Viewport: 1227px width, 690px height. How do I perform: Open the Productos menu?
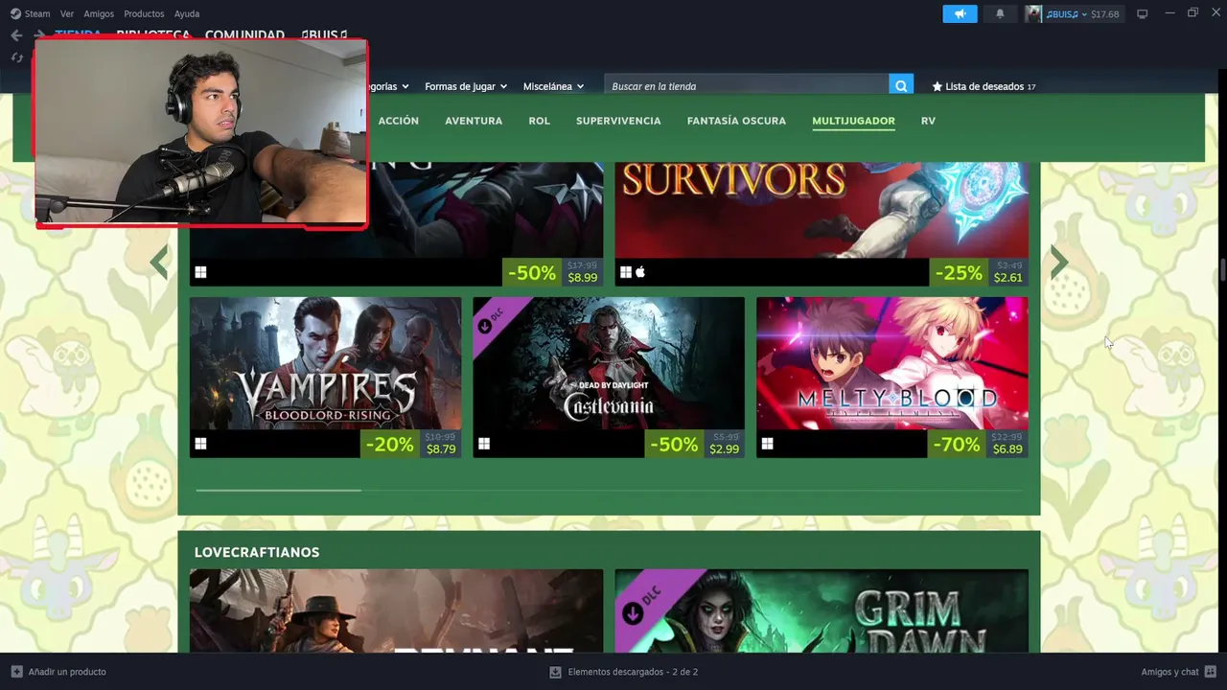click(144, 13)
